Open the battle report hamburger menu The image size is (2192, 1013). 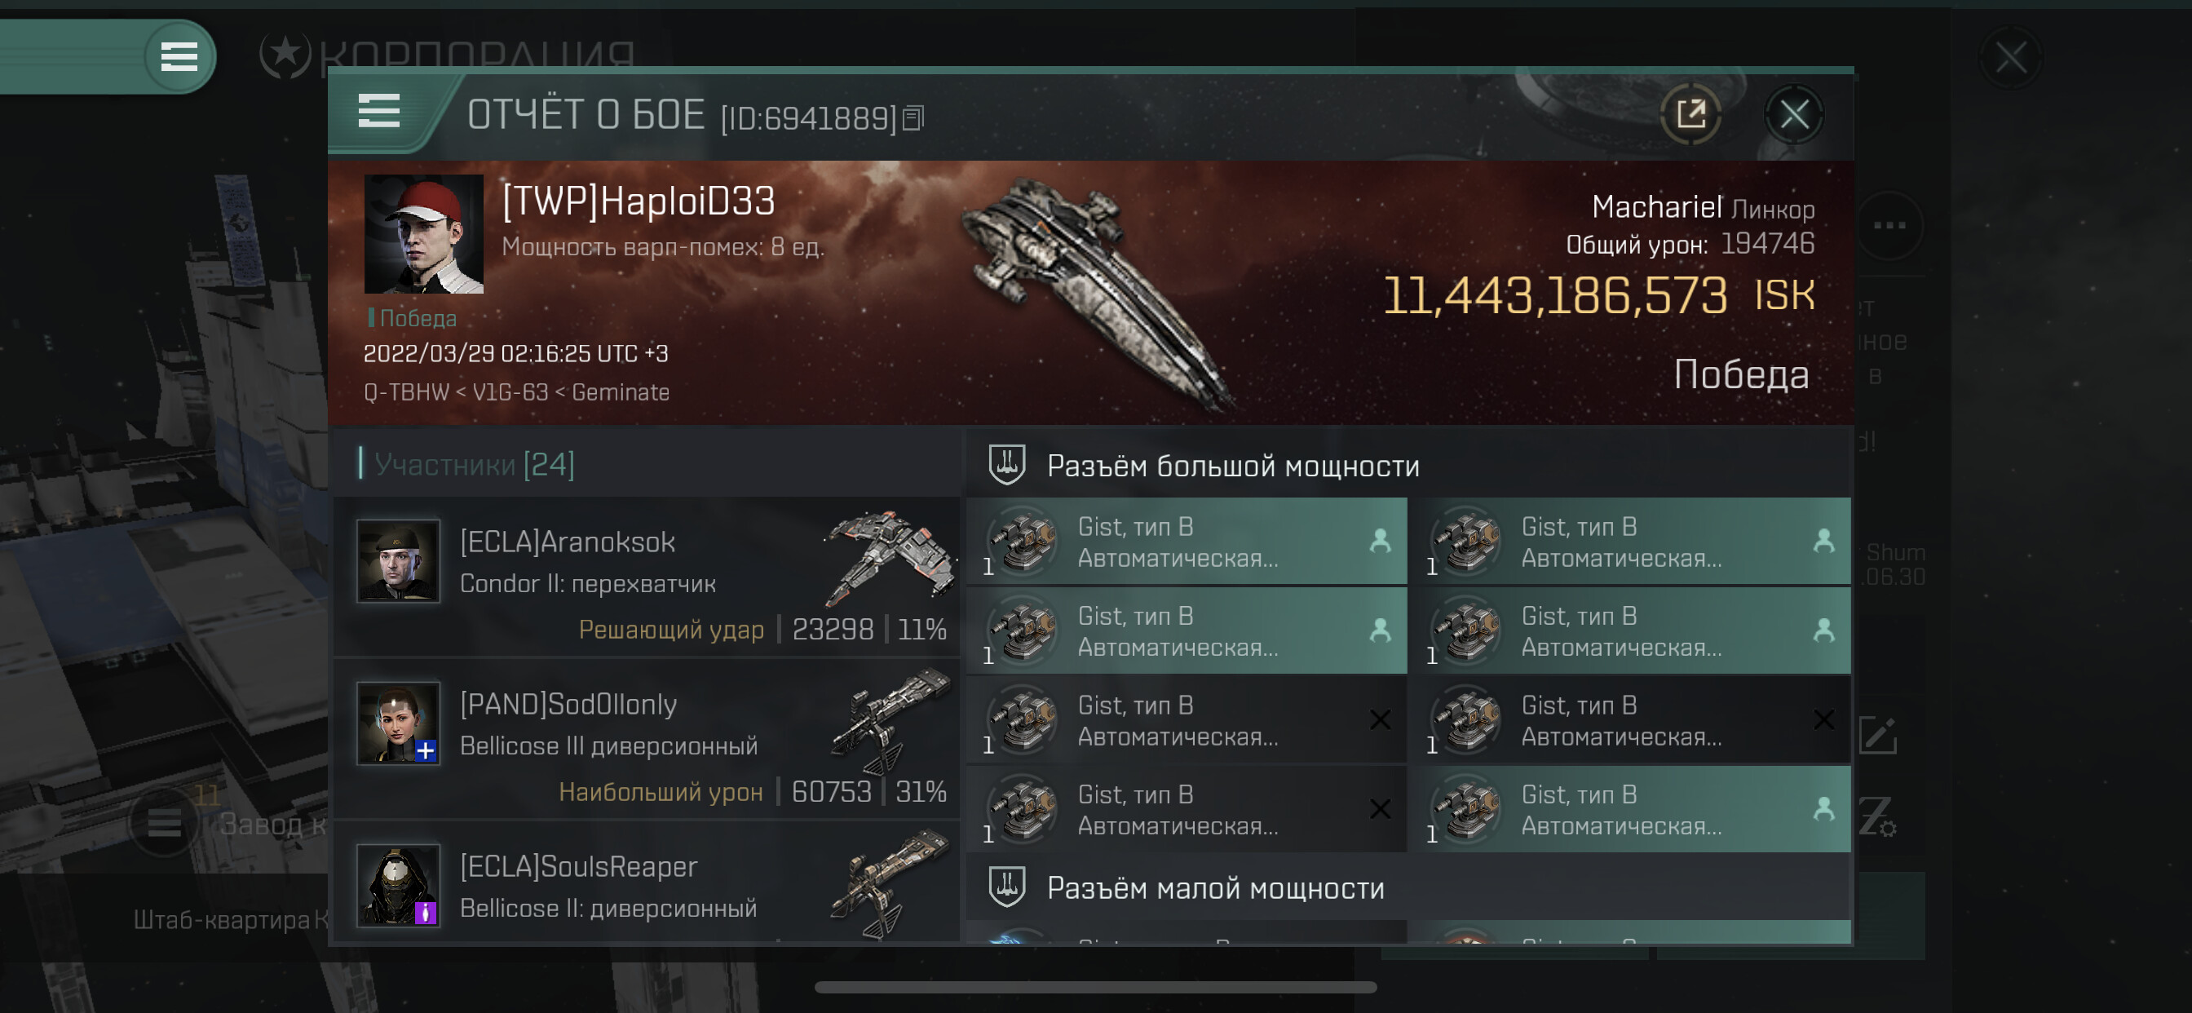(378, 112)
